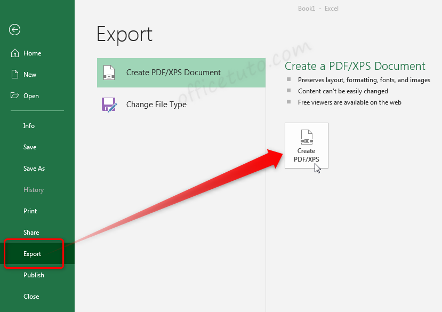Click the green arrow icon inside the back circle
This screenshot has height=312, width=442.
(14, 30)
